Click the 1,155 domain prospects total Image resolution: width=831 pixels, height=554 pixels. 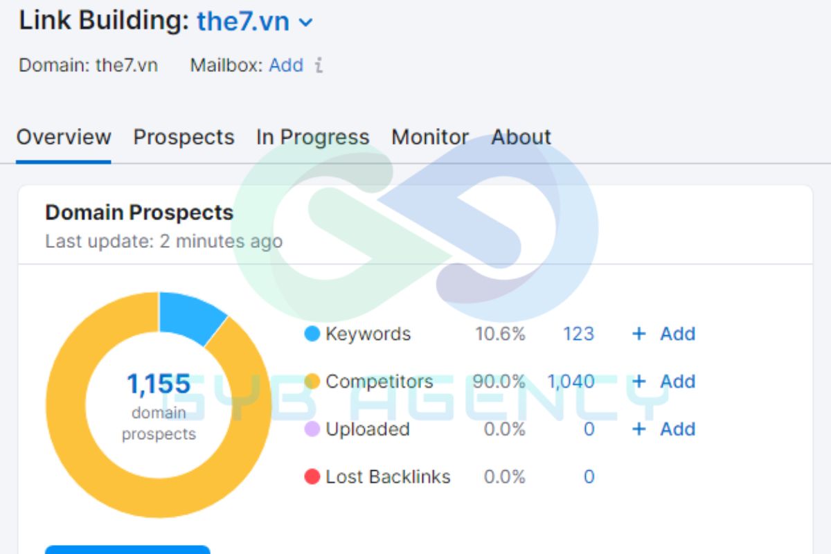(159, 384)
